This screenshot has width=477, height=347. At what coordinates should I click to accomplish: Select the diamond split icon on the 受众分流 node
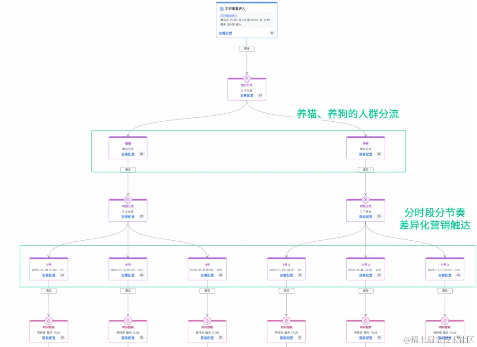pyautogui.click(x=246, y=78)
